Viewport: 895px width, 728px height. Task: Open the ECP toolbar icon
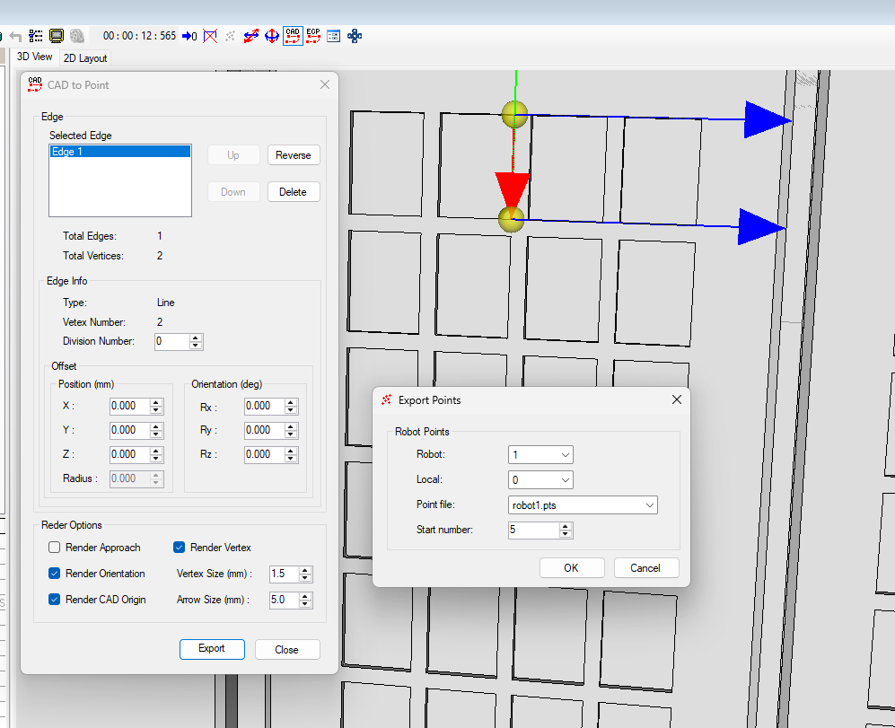click(x=313, y=36)
